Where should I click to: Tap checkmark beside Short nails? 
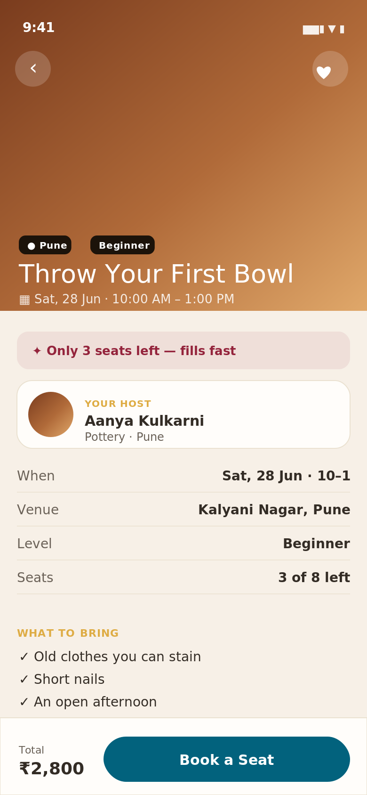pyautogui.click(x=24, y=680)
